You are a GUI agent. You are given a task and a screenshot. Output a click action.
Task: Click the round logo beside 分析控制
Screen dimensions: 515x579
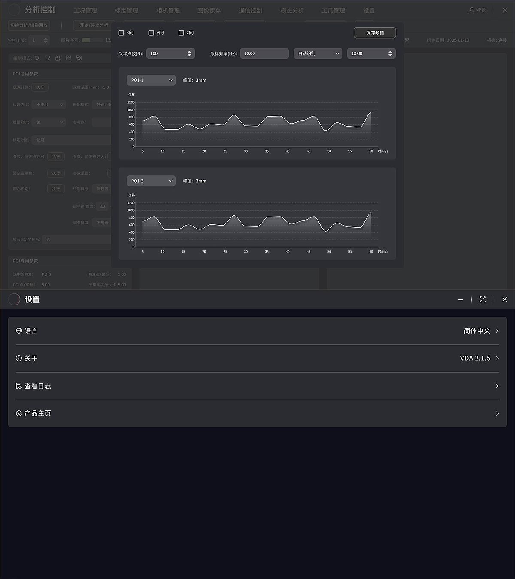click(14, 10)
